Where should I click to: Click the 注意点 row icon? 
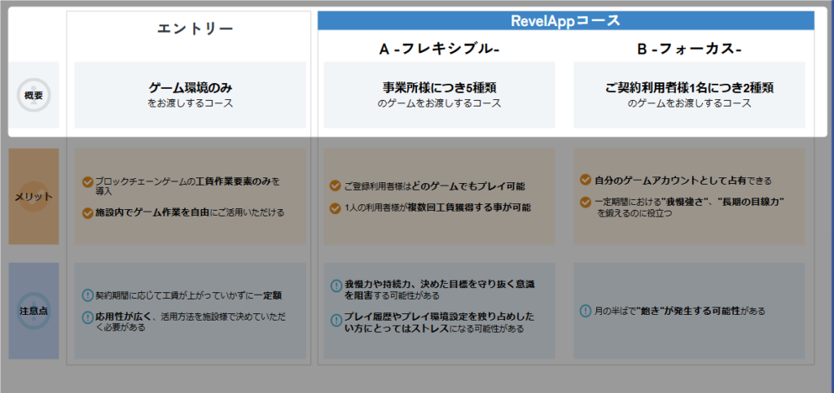point(33,311)
